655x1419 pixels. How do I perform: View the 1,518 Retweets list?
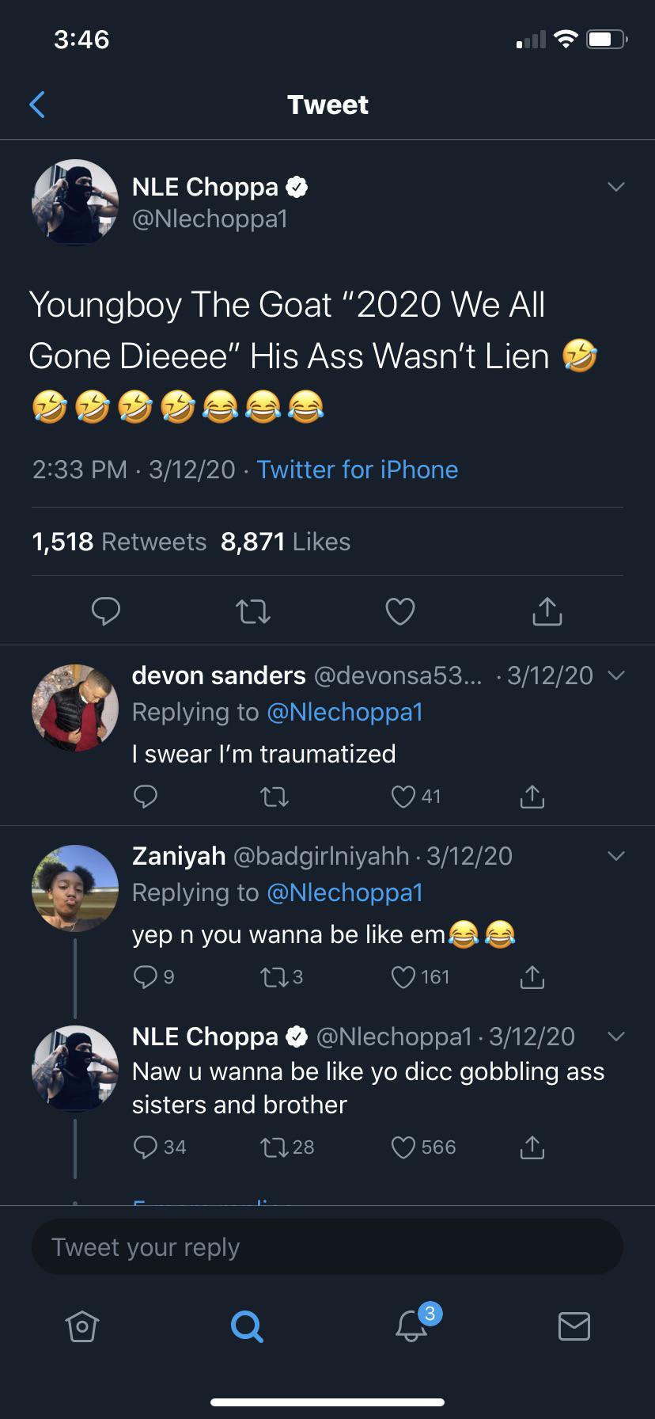coord(119,542)
